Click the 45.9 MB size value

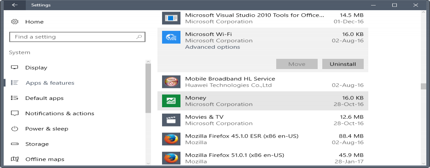[352, 155]
